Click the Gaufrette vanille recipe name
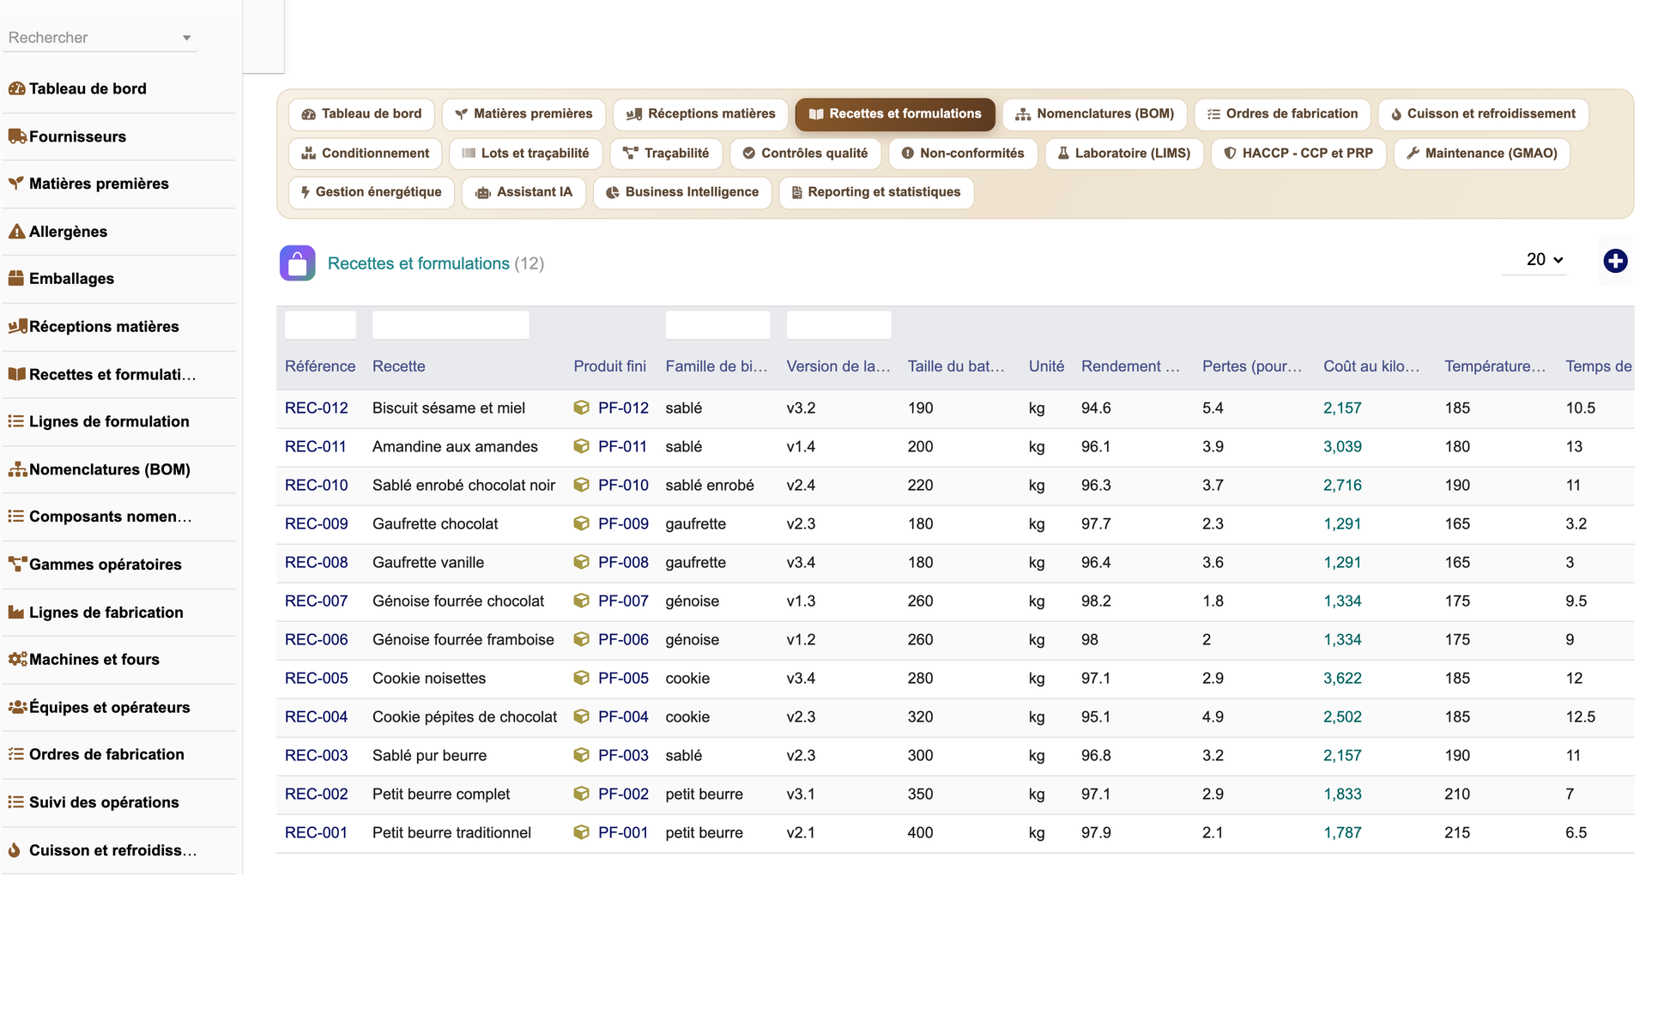Image resolution: width=1670 pixels, height=1033 pixels. pyautogui.click(x=428, y=563)
